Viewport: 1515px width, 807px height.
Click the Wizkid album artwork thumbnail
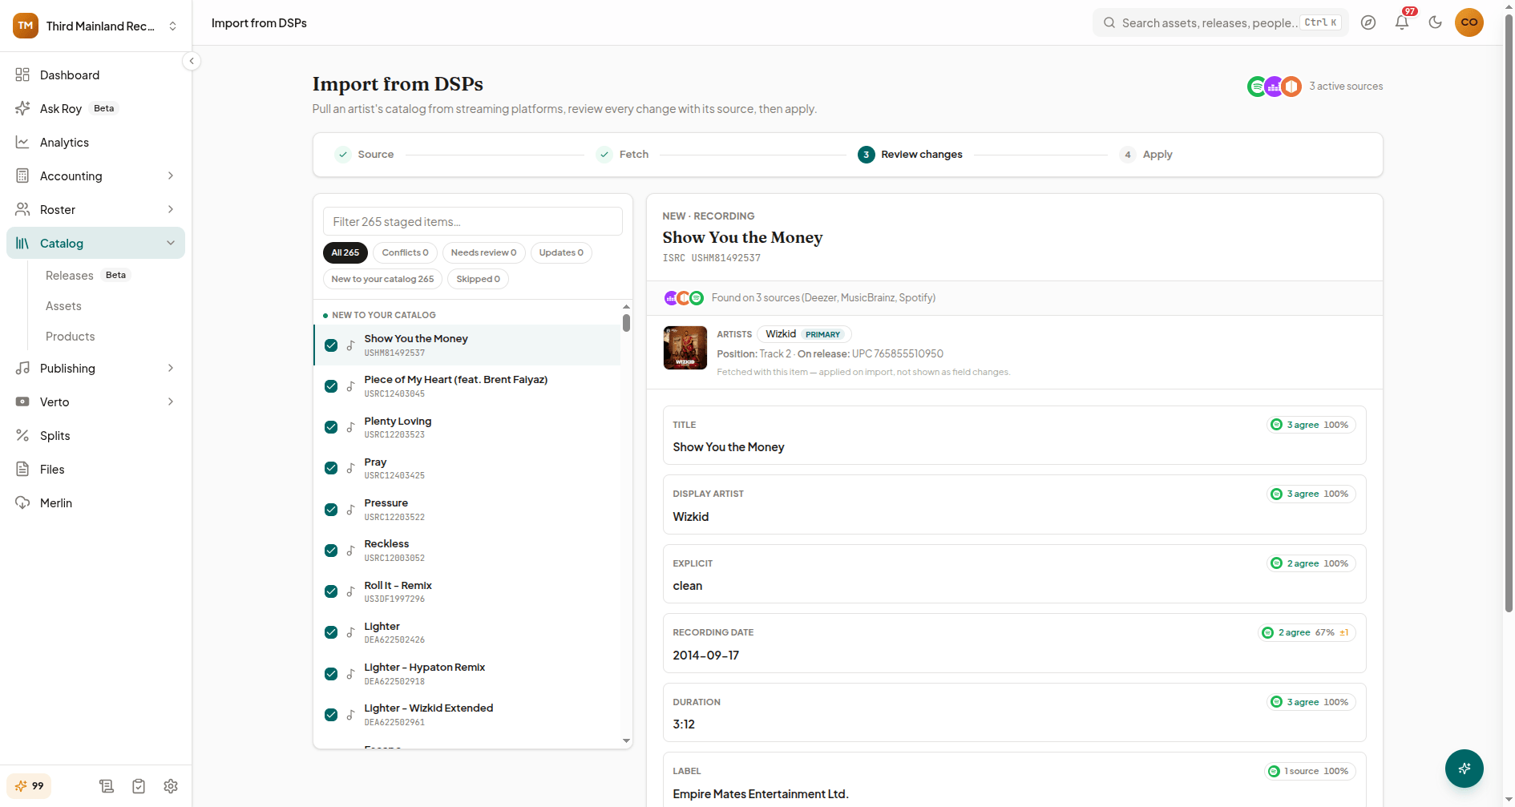(x=685, y=348)
